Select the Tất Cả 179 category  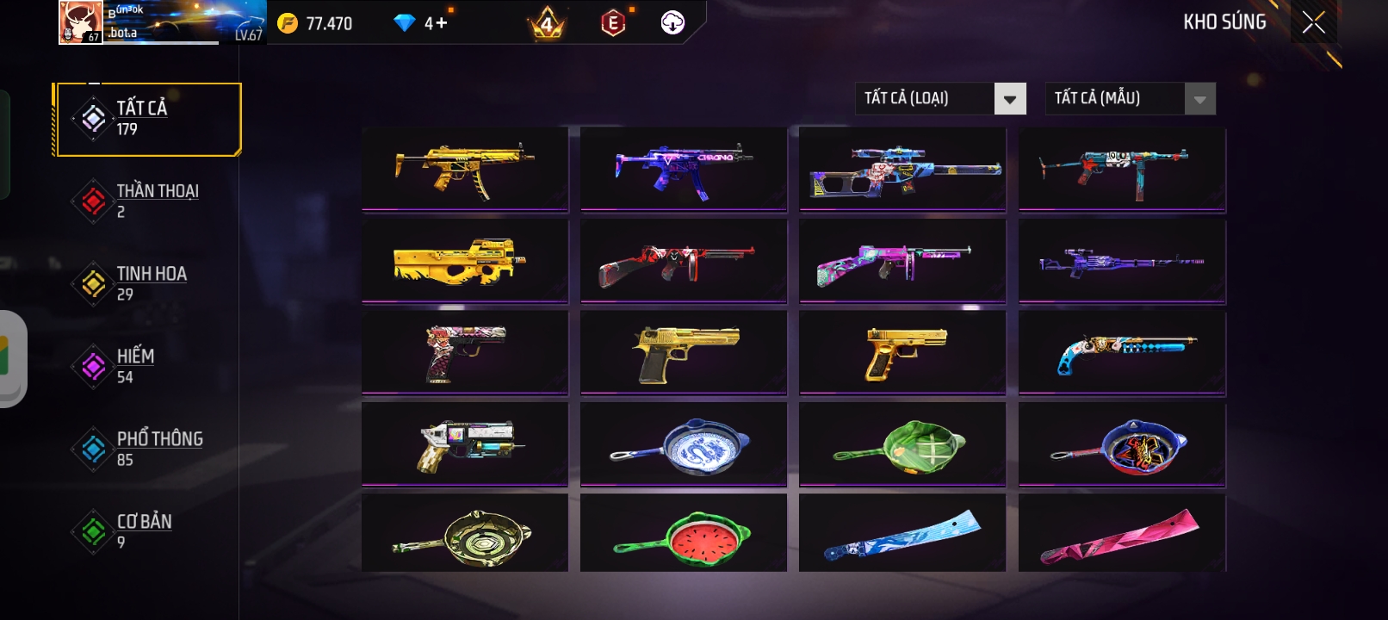tap(147, 120)
